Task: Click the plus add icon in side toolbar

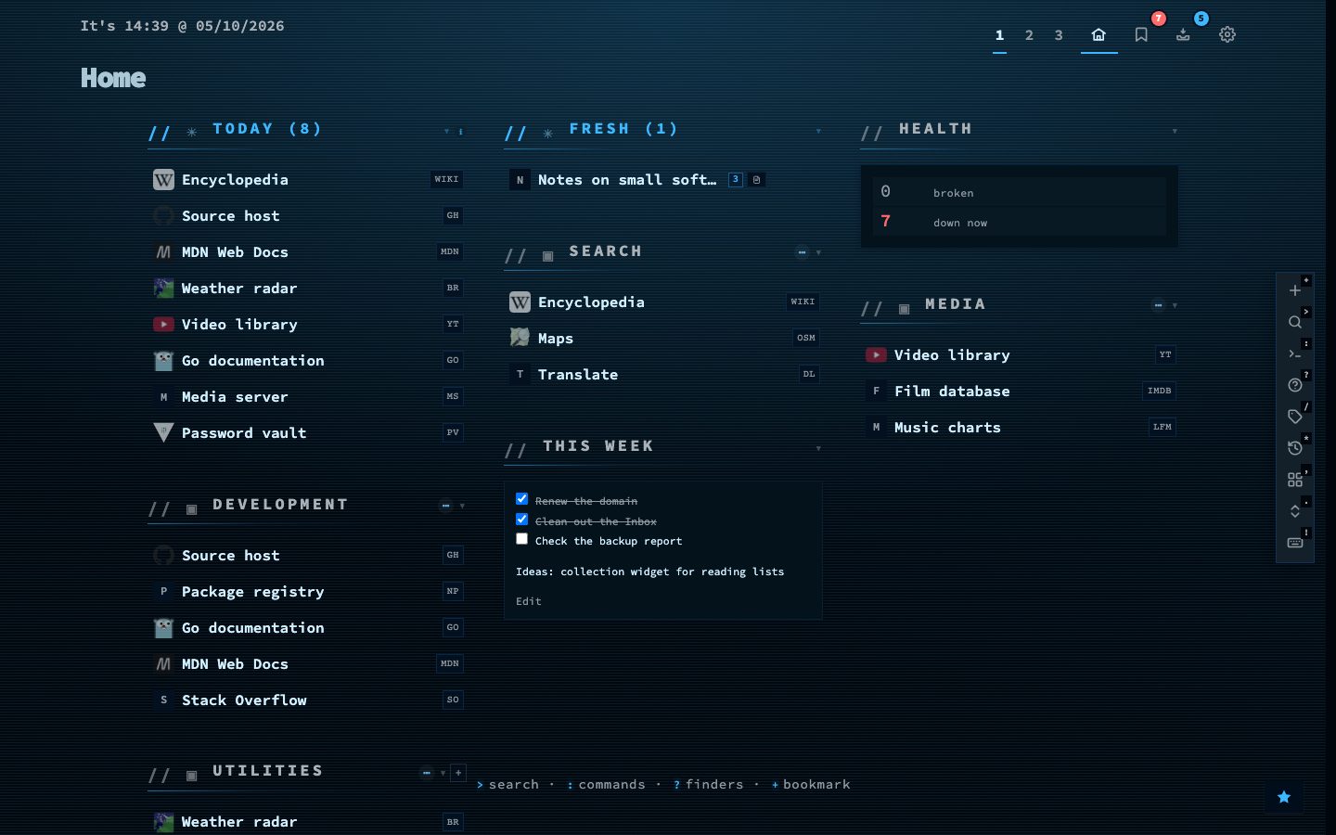Action: point(1295,290)
